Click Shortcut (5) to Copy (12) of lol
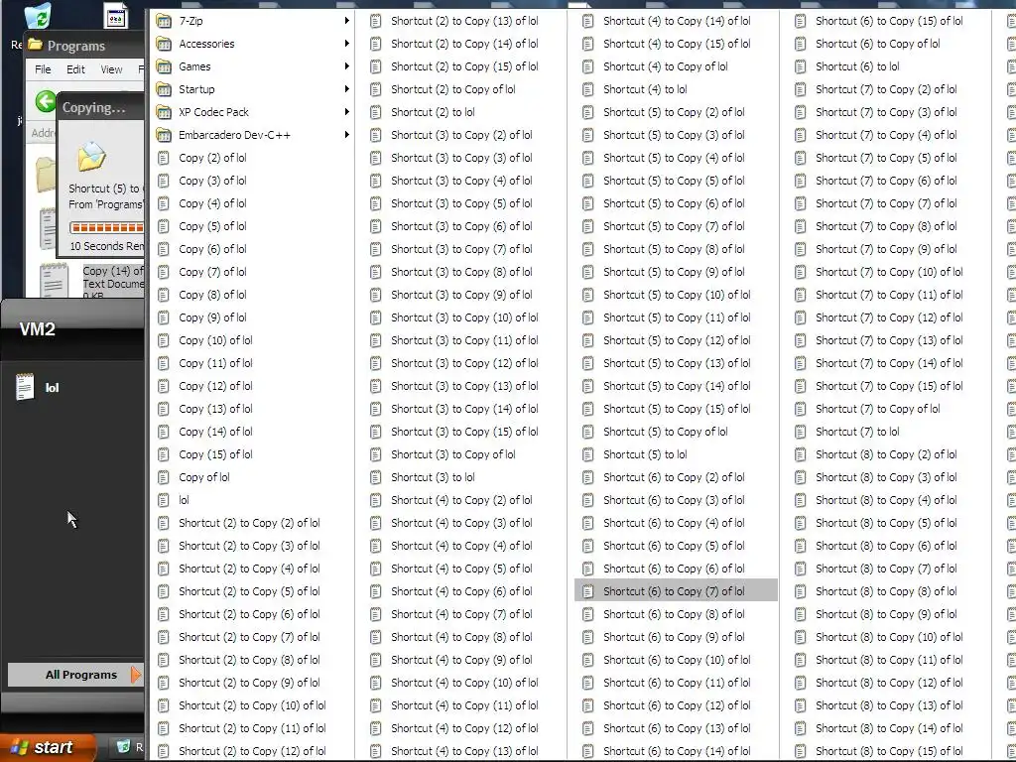This screenshot has height=762, width=1016. (x=677, y=340)
